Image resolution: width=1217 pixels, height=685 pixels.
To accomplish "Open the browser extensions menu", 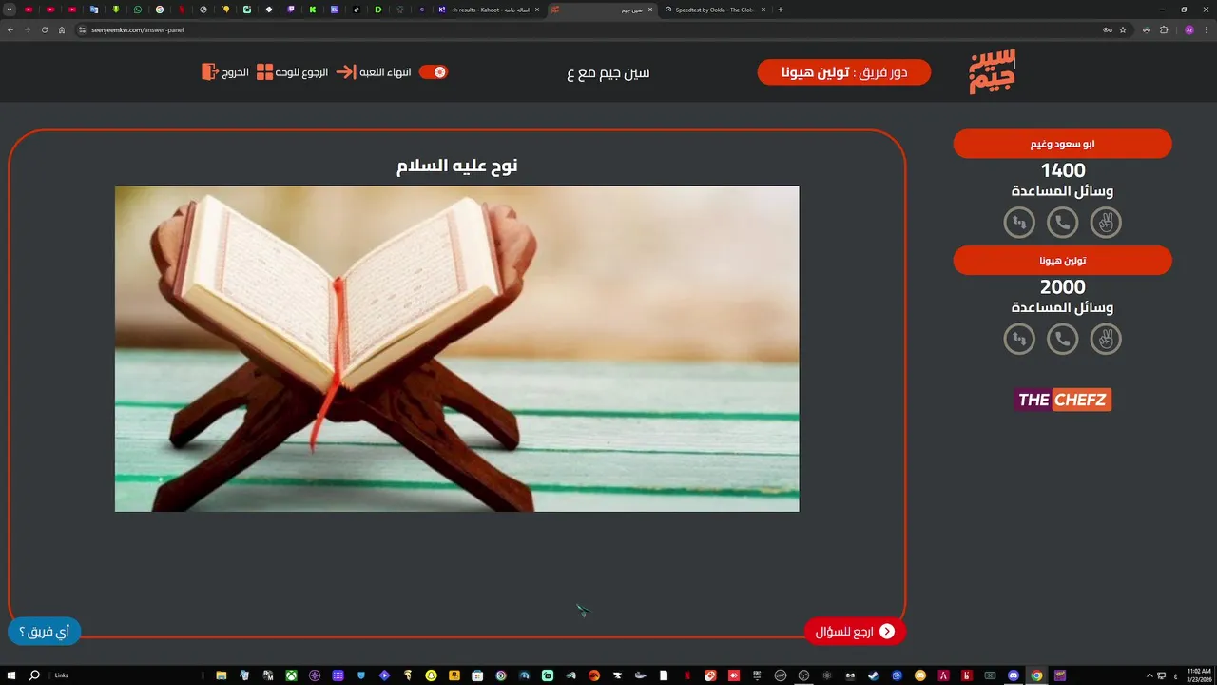I will coord(1164,29).
